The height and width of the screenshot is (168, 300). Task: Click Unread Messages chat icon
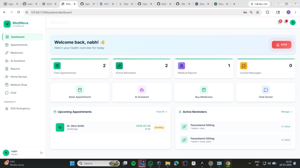pyautogui.click(x=243, y=66)
